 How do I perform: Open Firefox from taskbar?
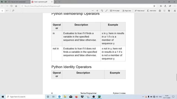click(x=76, y=97)
